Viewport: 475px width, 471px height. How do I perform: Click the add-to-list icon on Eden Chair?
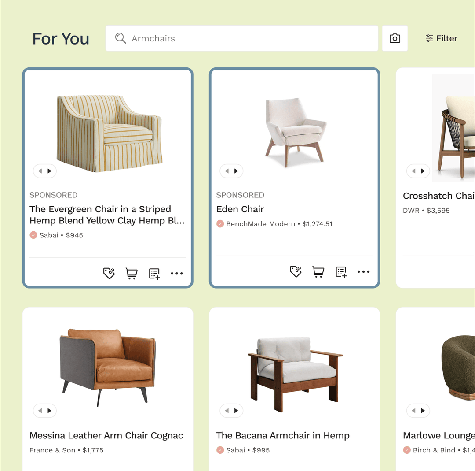pos(341,272)
